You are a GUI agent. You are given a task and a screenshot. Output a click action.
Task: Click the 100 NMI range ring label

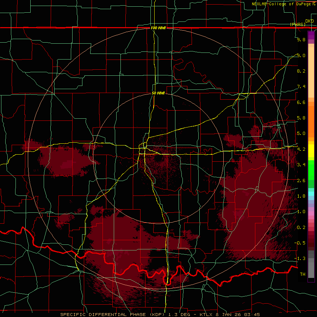coord(158,28)
